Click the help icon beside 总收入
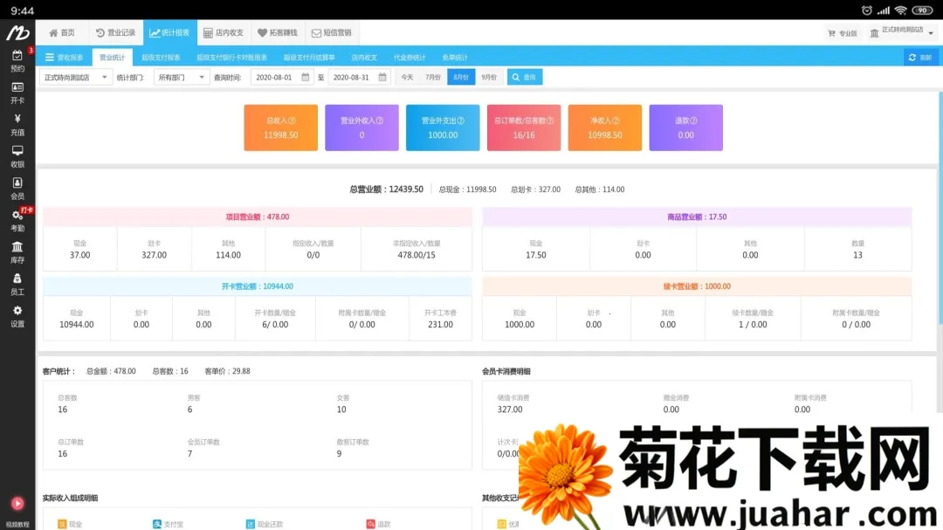943x530 pixels. (x=293, y=121)
